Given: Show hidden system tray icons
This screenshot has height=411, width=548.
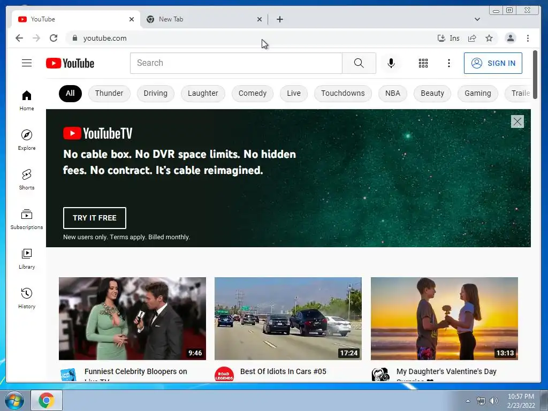Looking at the screenshot, I should 468,401.
